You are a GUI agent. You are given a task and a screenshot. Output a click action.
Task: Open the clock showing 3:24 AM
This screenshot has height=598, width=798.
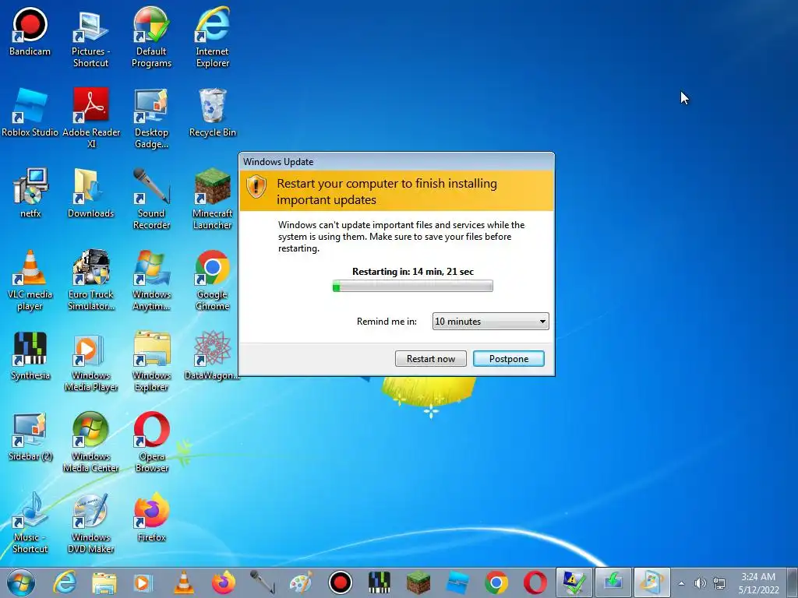tap(758, 582)
